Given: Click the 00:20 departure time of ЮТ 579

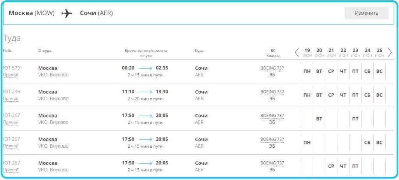Looking at the screenshot, I should (128, 68).
